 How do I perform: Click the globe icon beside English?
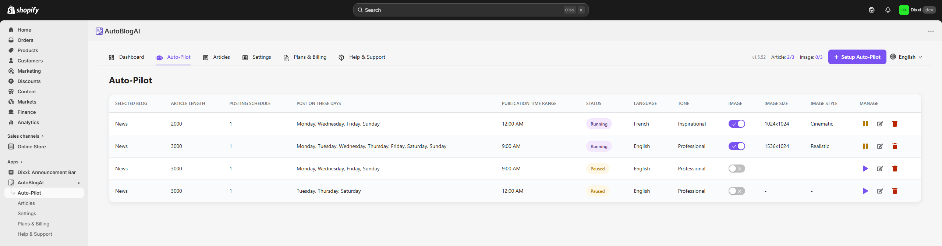click(893, 57)
